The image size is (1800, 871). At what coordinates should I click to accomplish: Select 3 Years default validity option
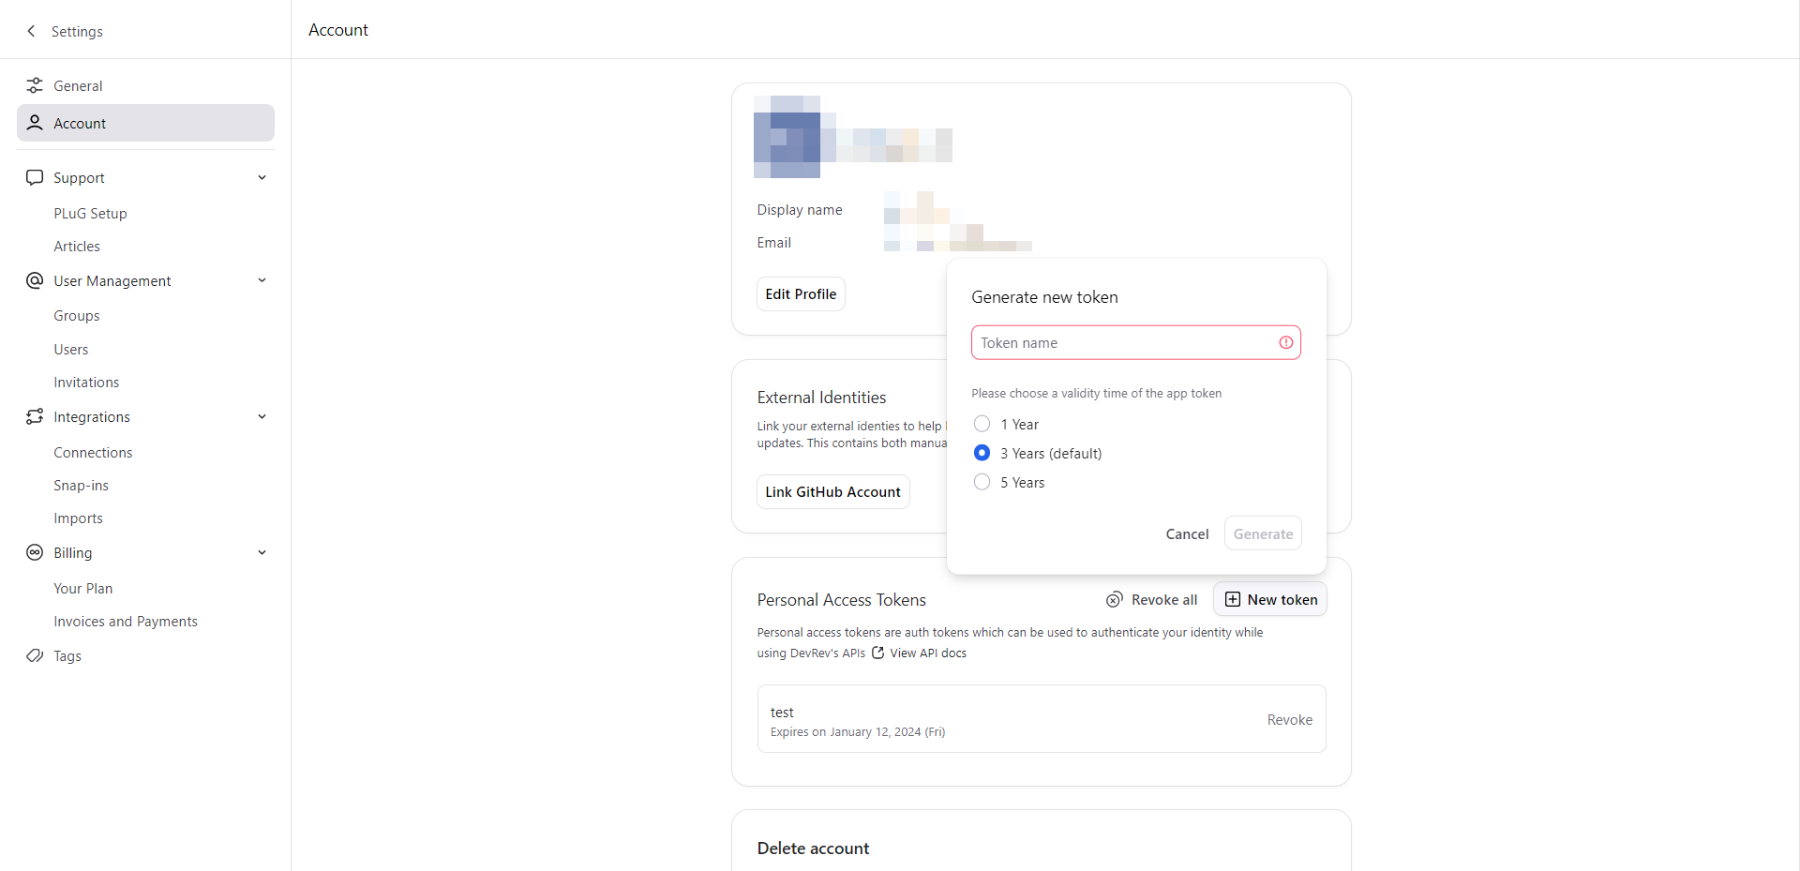point(982,453)
